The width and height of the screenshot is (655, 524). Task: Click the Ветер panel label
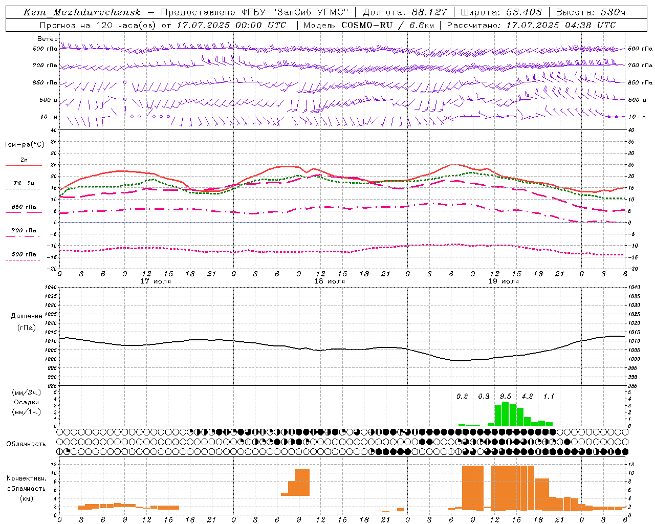[x=47, y=39]
